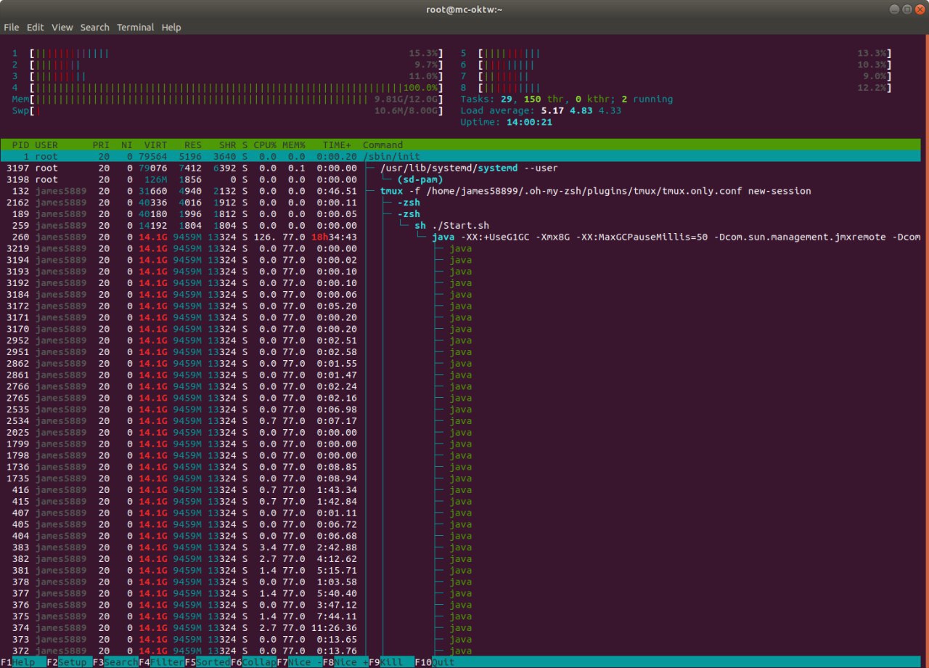Viewport: 929px width, 668px height.
Task: Close the terminal window
Action: coord(920,9)
